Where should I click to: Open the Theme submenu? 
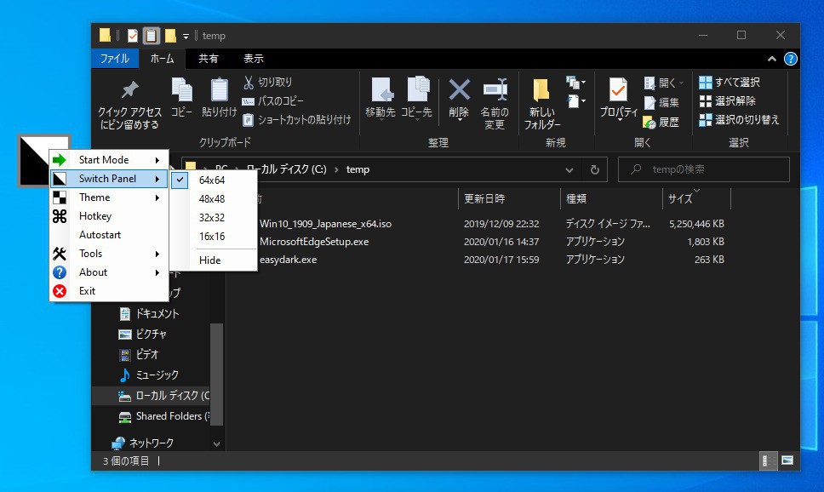click(109, 197)
